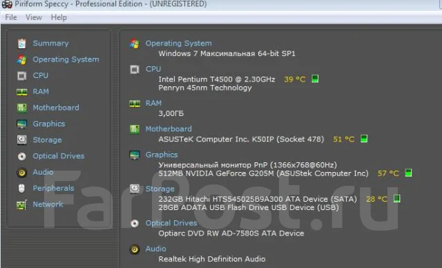Click the green GPU temperature indicator beside 57 °C

(x=408, y=173)
